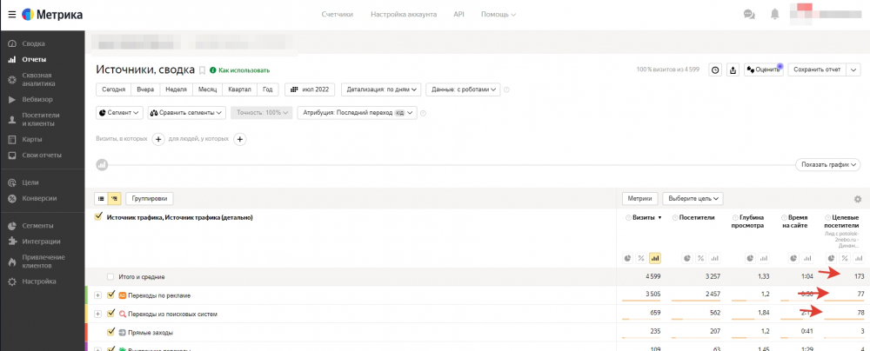Screen dimensions: 870x351
Task: Select the Вчера period
Action: [145, 89]
